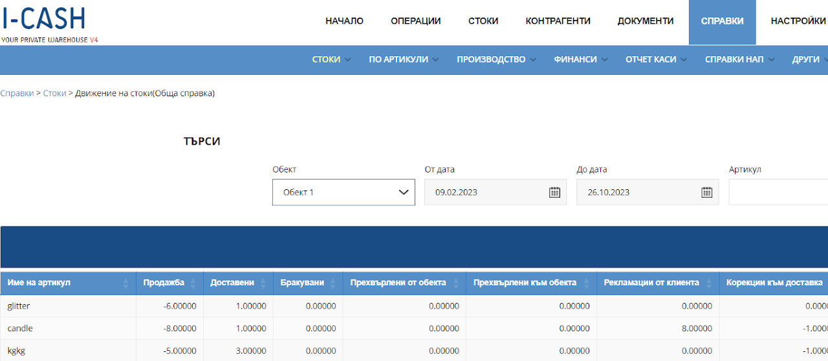Sort by Продажба column arrows
Image resolution: width=828 pixels, height=361 pixels.
pyautogui.click(x=193, y=284)
